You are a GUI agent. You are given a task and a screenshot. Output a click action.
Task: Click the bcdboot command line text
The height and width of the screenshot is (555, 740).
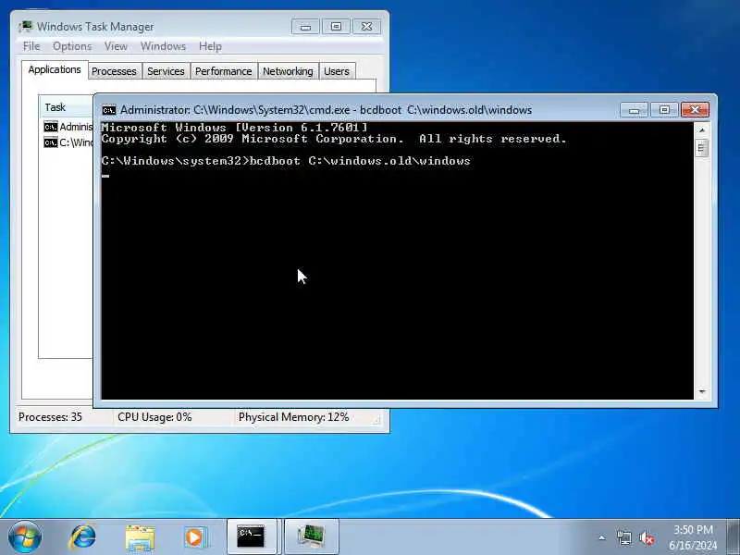[286, 161]
